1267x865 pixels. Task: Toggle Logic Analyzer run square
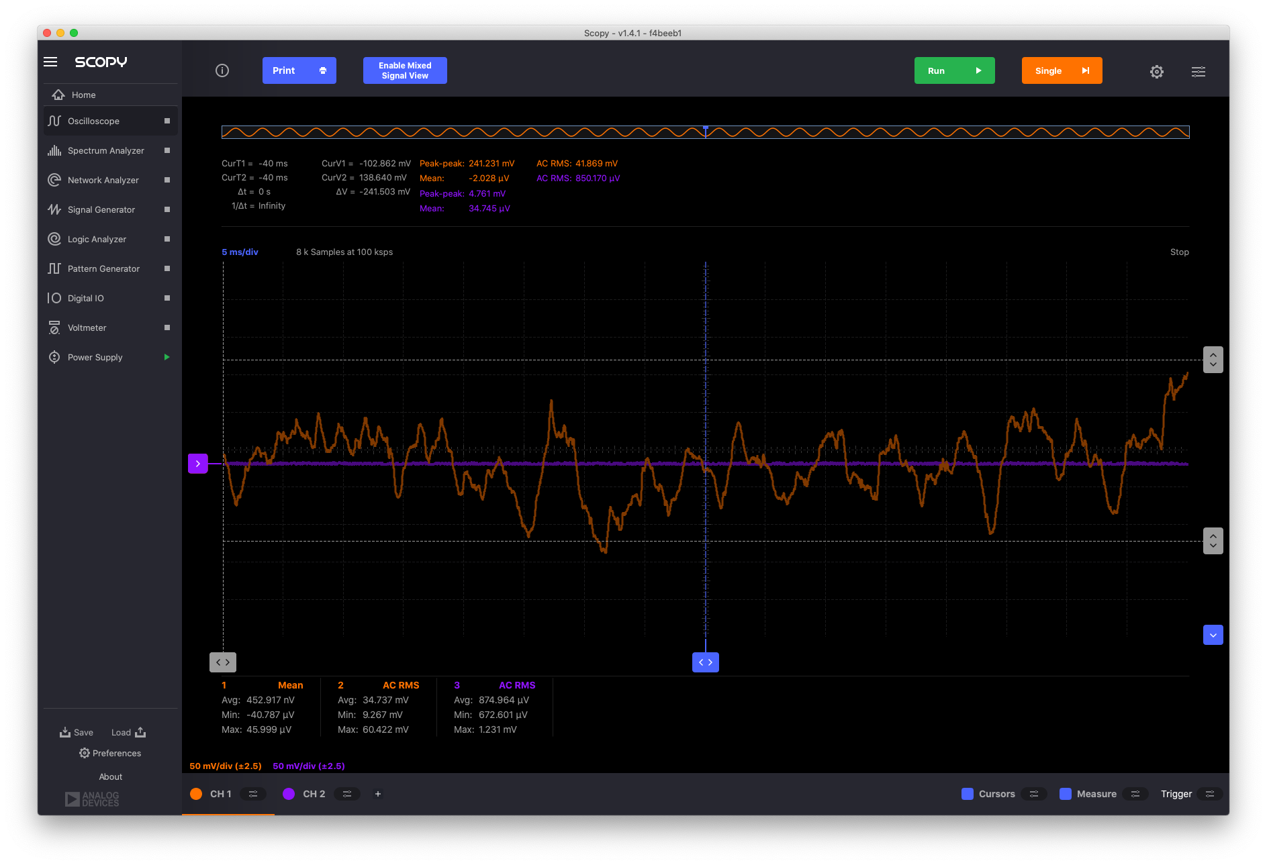pos(167,239)
